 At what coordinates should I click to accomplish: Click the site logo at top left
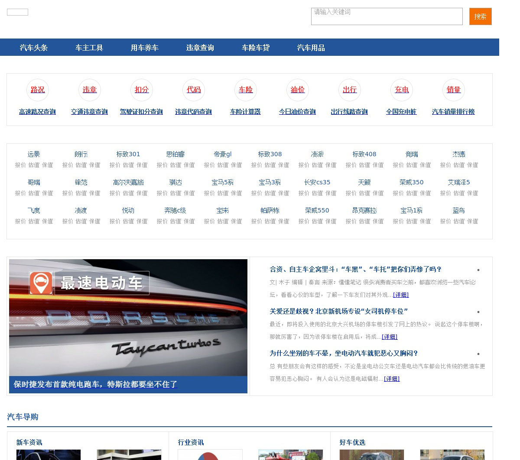tap(17, 12)
